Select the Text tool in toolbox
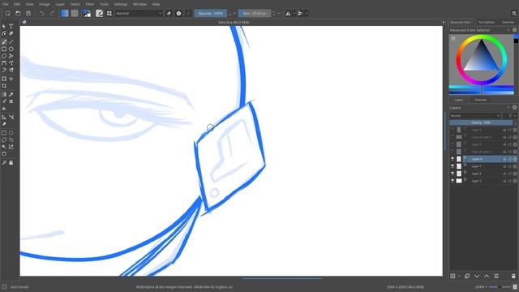Viewport: 519px width, 292px height. click(11, 26)
